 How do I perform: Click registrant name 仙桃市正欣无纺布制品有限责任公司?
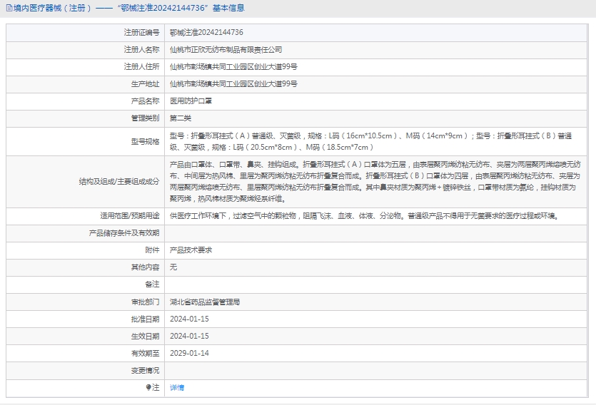point(226,50)
